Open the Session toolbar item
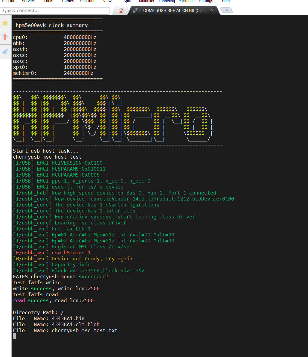 point(9,1)
